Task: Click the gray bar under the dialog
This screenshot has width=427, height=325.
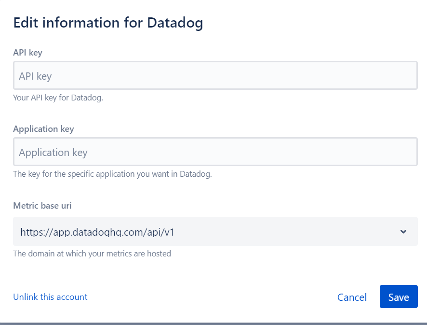Action: tap(213, 323)
